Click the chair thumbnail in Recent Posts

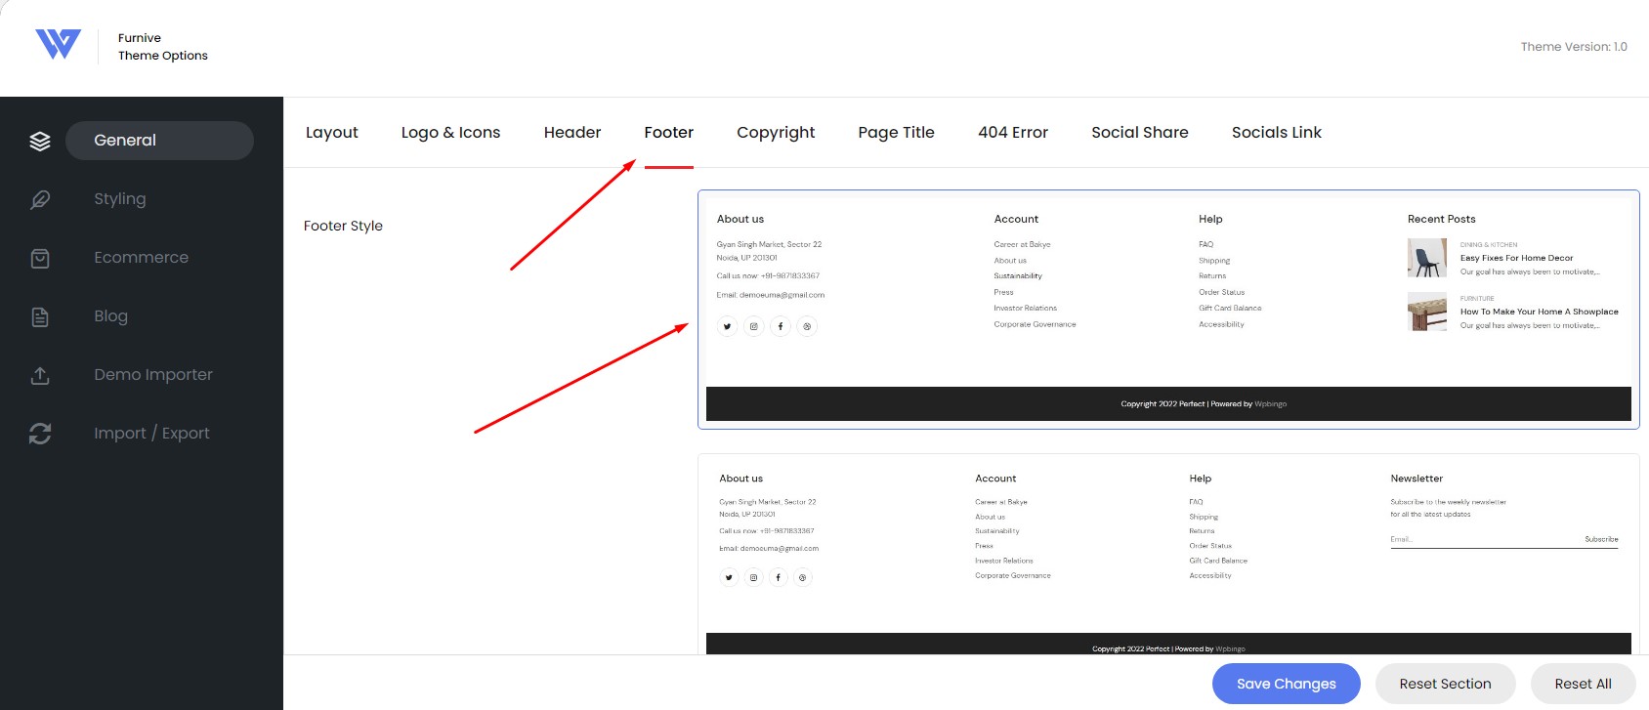1426,259
